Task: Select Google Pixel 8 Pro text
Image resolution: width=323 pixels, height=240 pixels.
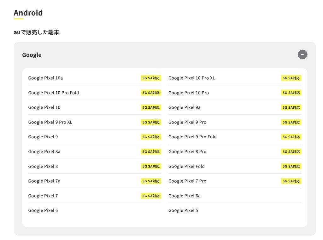Action: click(x=187, y=151)
